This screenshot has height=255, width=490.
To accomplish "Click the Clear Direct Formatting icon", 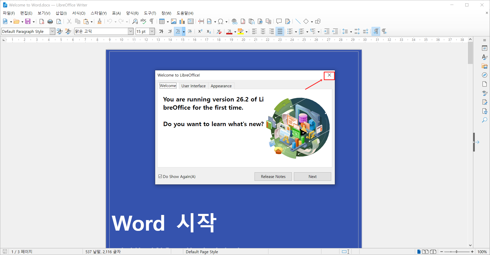I will pyautogui.click(x=219, y=32).
